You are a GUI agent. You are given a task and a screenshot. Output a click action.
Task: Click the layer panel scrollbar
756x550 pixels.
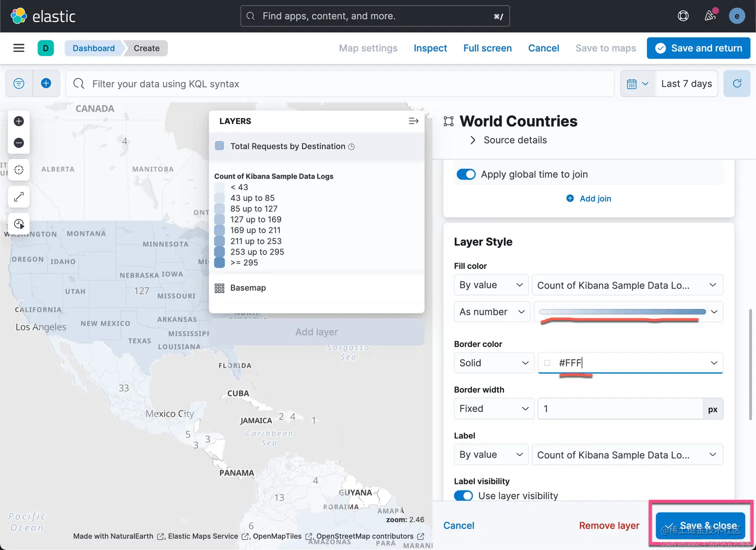click(750, 364)
